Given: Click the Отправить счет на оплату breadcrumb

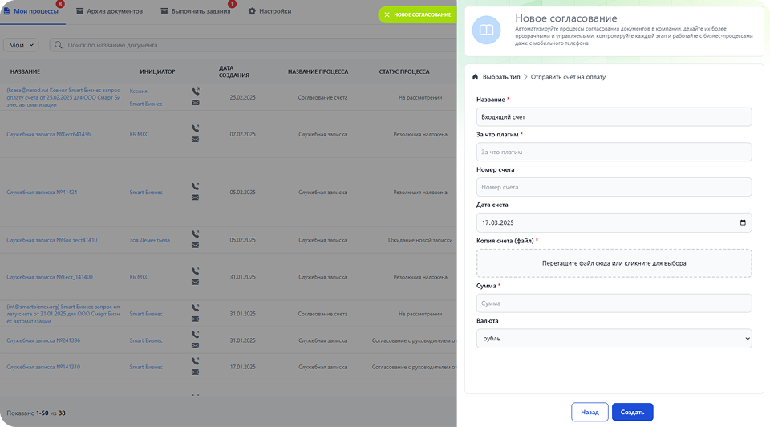Looking at the screenshot, I should tap(568, 77).
